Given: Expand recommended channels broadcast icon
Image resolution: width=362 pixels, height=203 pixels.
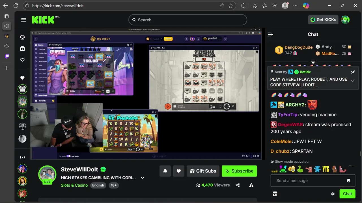Looking at the screenshot, I should click(x=22, y=157).
